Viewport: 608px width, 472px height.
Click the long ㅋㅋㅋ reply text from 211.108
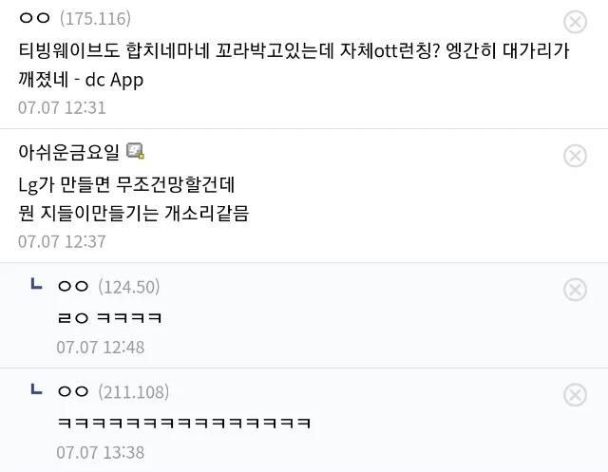click(x=184, y=423)
